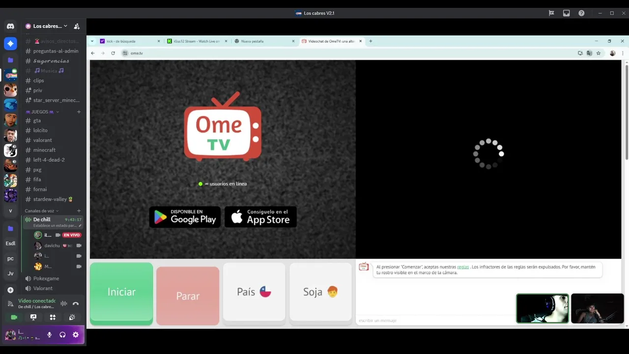Image resolution: width=629 pixels, height=354 pixels.
Task: Open the soundboard icon in voice panel
Action: (x=72, y=317)
